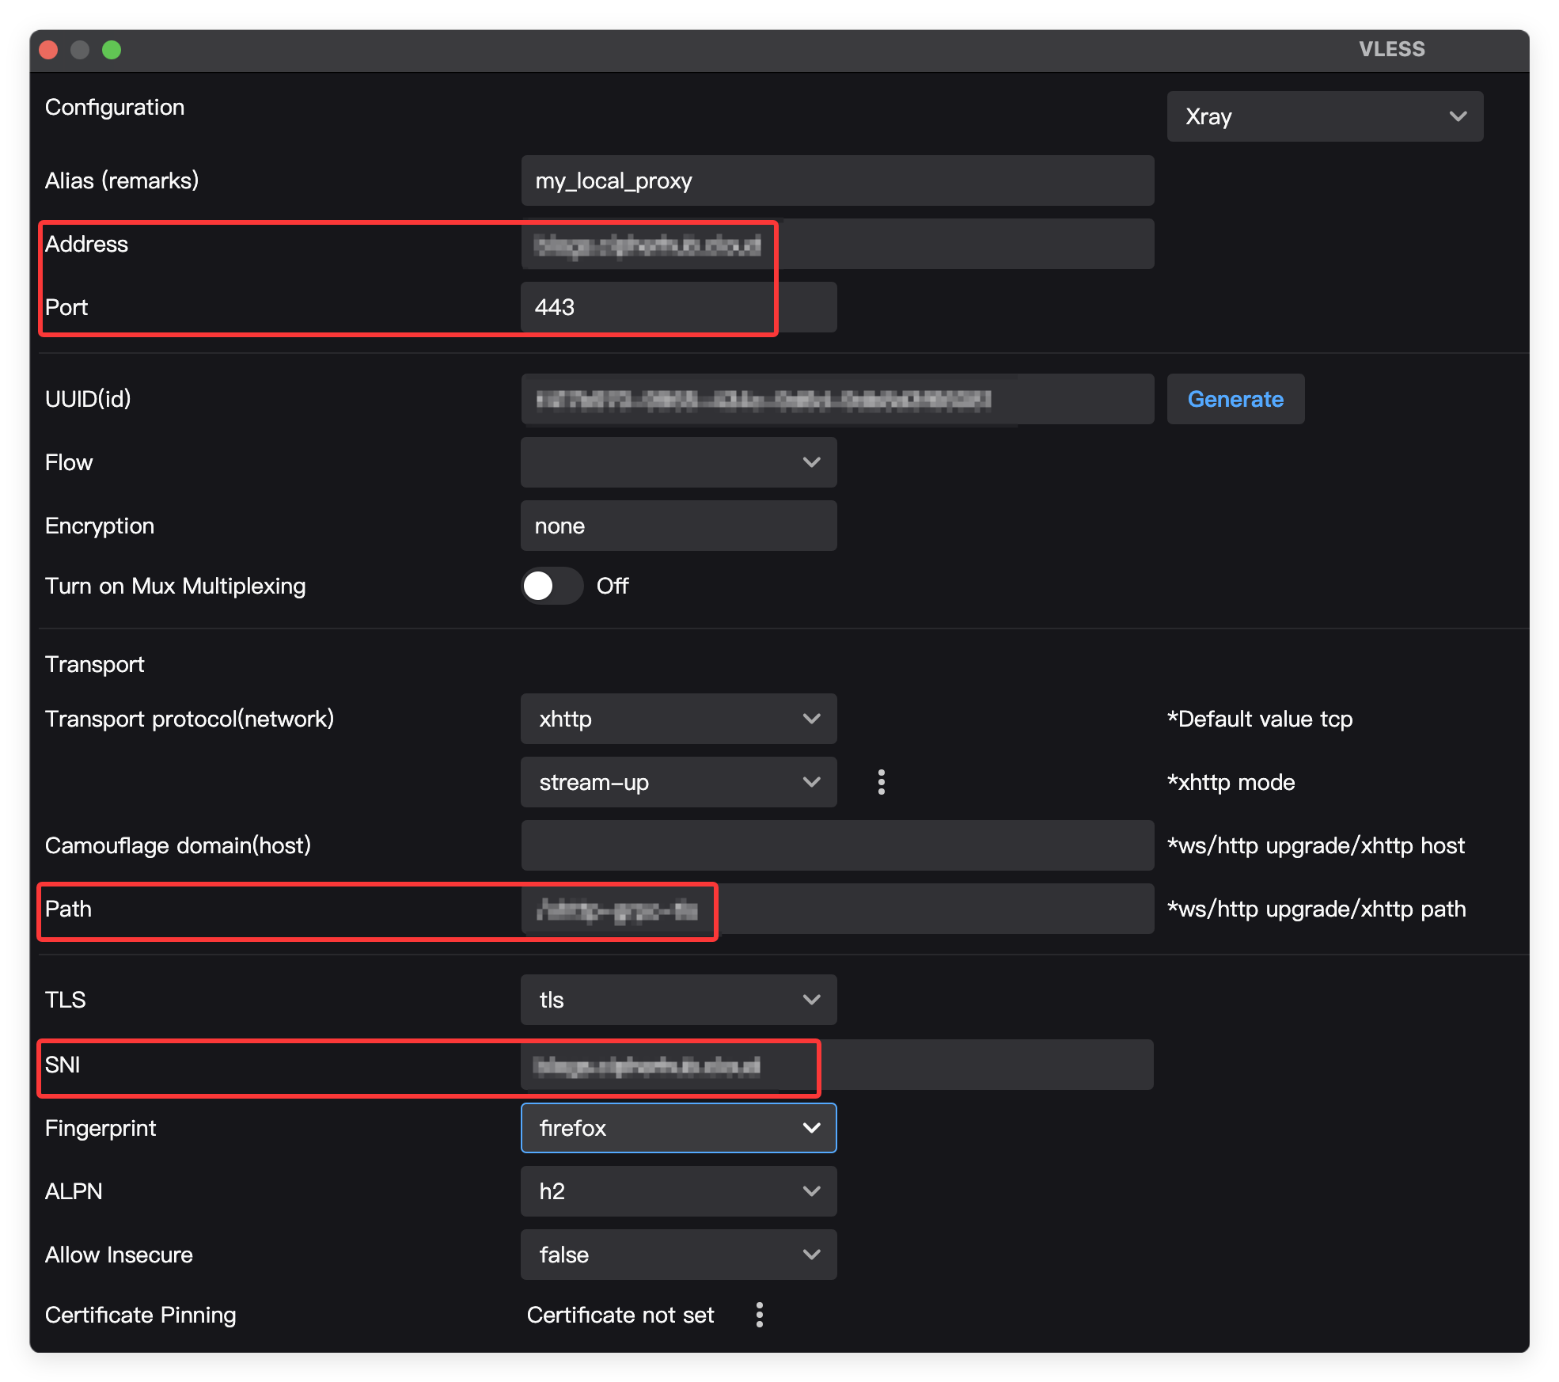Image resolution: width=1559 pixels, height=1382 pixels.
Task: Open the Fingerprint dropdown showing firefox
Action: click(x=677, y=1128)
